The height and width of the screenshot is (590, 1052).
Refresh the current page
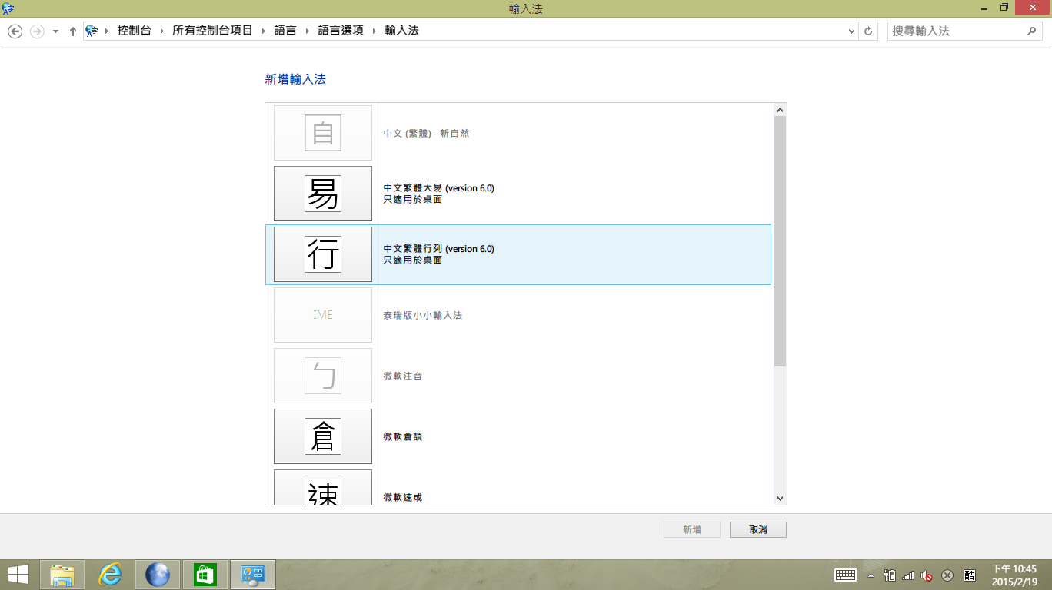pos(868,31)
